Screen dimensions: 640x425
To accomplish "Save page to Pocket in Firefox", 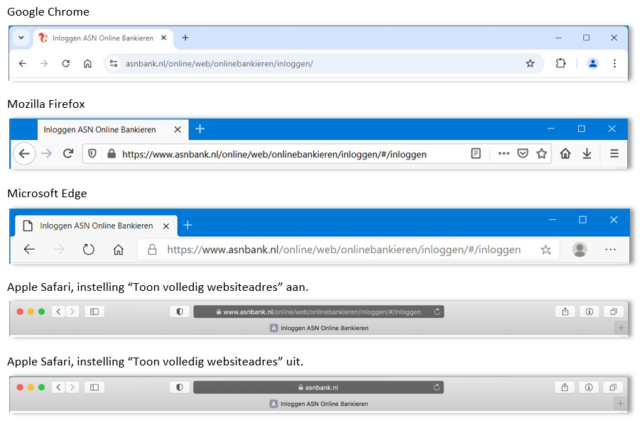I will [523, 153].
